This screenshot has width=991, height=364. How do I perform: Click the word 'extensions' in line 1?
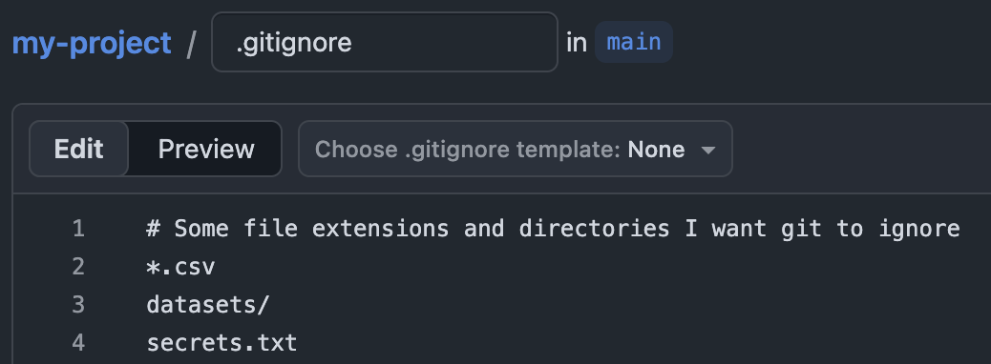(x=381, y=229)
